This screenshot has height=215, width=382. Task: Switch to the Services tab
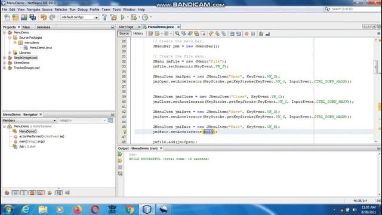(44, 27)
